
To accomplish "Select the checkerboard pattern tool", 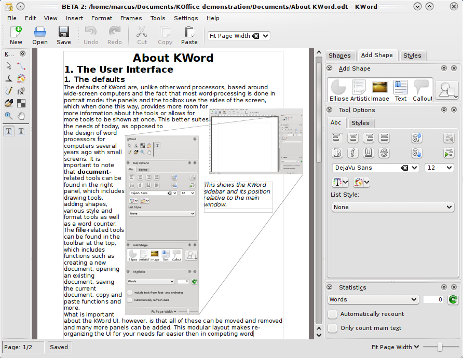I will coord(21,103).
